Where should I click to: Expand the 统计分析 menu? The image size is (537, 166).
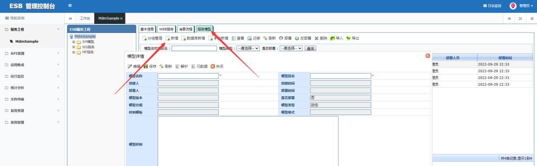click(33, 87)
